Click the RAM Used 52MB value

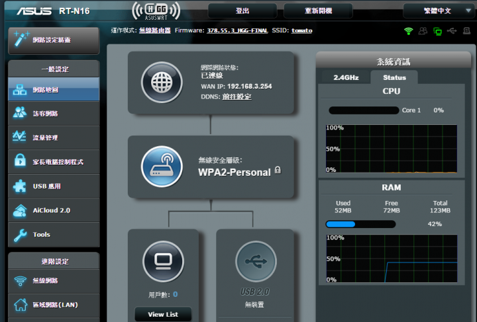click(343, 211)
